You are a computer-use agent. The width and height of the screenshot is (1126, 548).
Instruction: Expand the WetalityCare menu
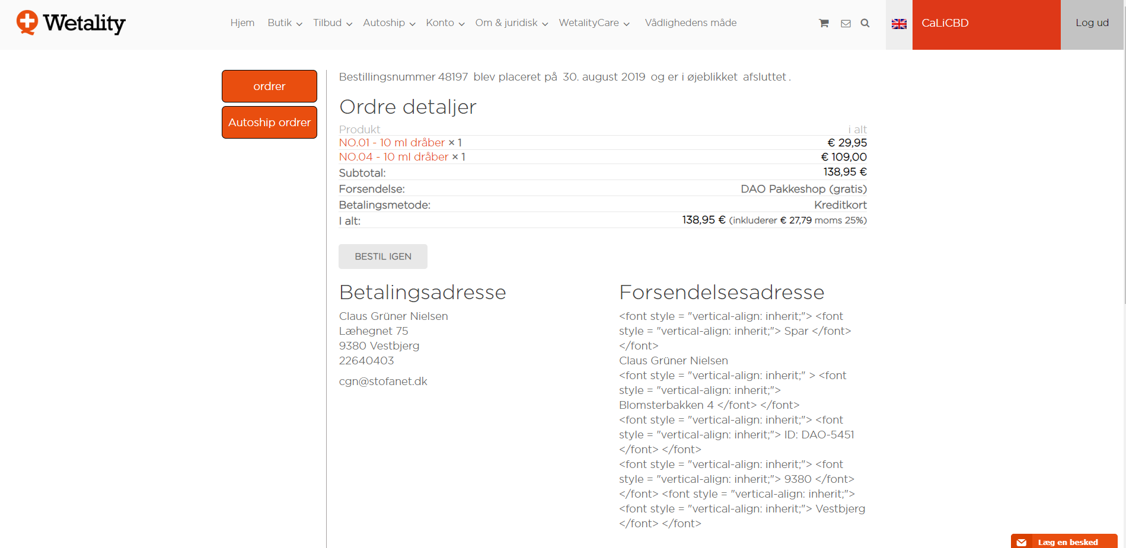point(594,23)
